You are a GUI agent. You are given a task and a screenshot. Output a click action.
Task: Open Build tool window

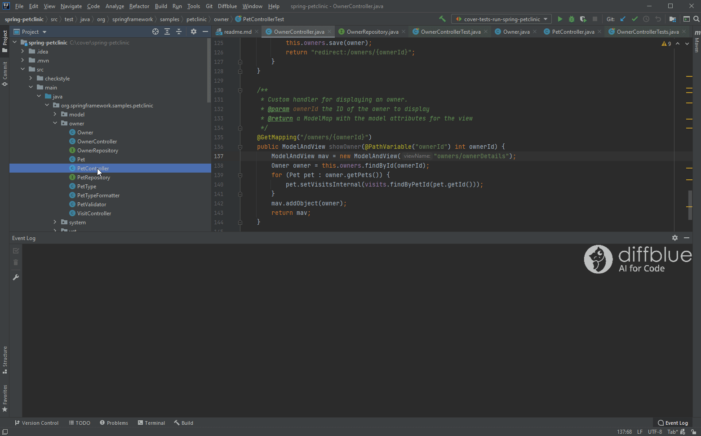coord(184,423)
